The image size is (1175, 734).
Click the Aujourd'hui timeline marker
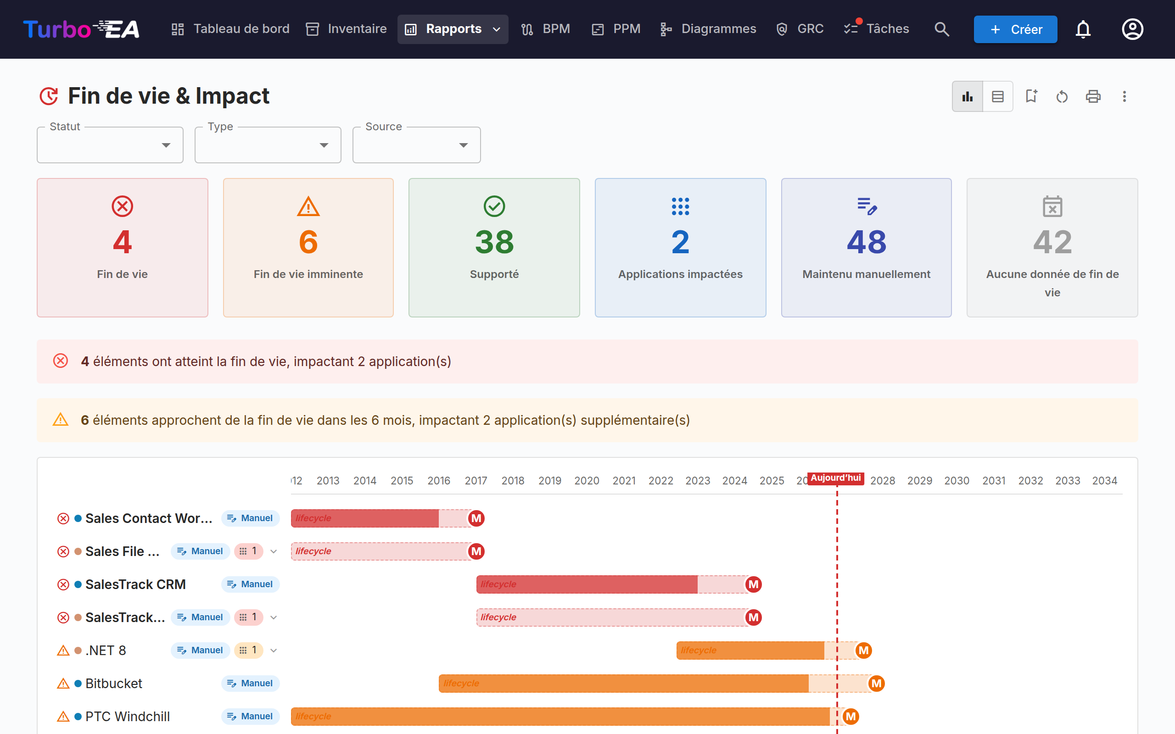[836, 478]
